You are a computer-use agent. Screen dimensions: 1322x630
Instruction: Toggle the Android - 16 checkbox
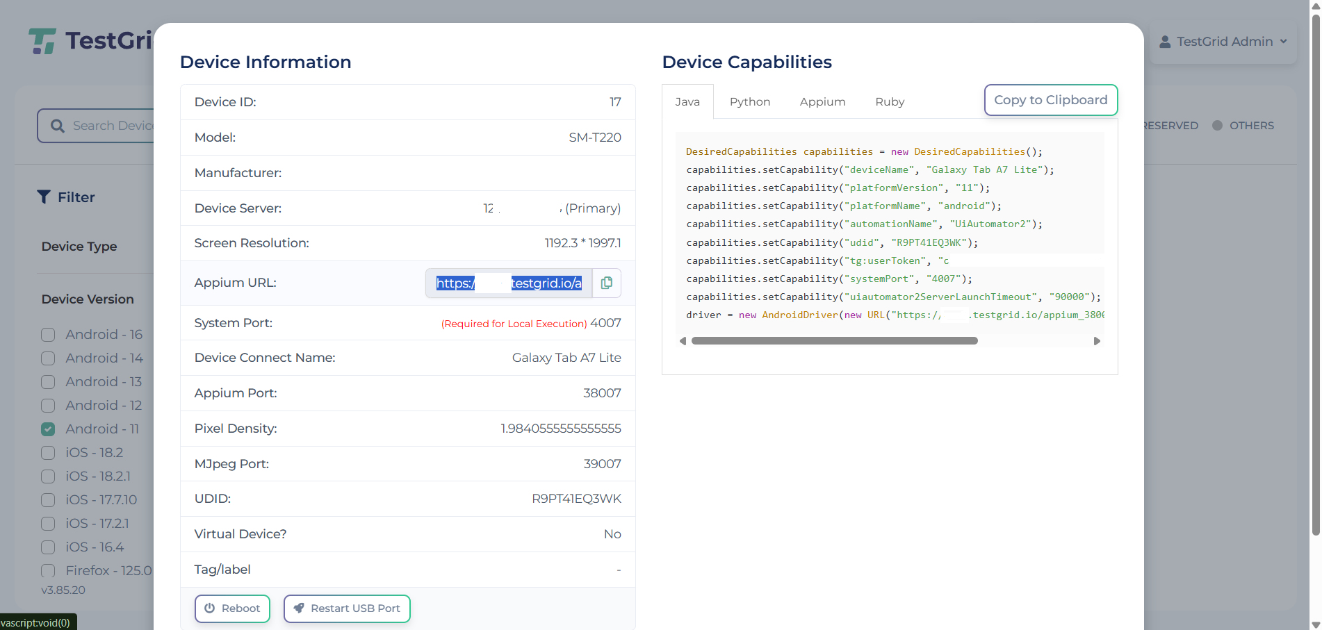[x=48, y=335]
